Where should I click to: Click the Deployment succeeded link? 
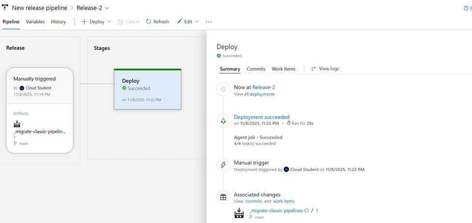point(261,117)
